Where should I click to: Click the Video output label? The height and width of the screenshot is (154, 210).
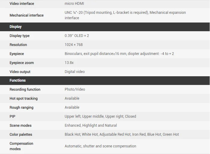(x=20, y=72)
